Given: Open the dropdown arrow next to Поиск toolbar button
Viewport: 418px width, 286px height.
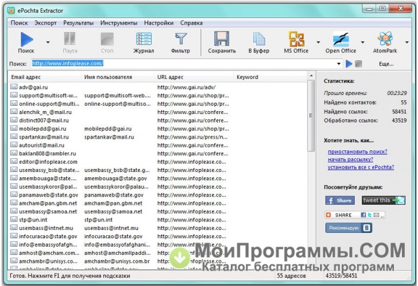Looking at the screenshot, I should 48,42.
